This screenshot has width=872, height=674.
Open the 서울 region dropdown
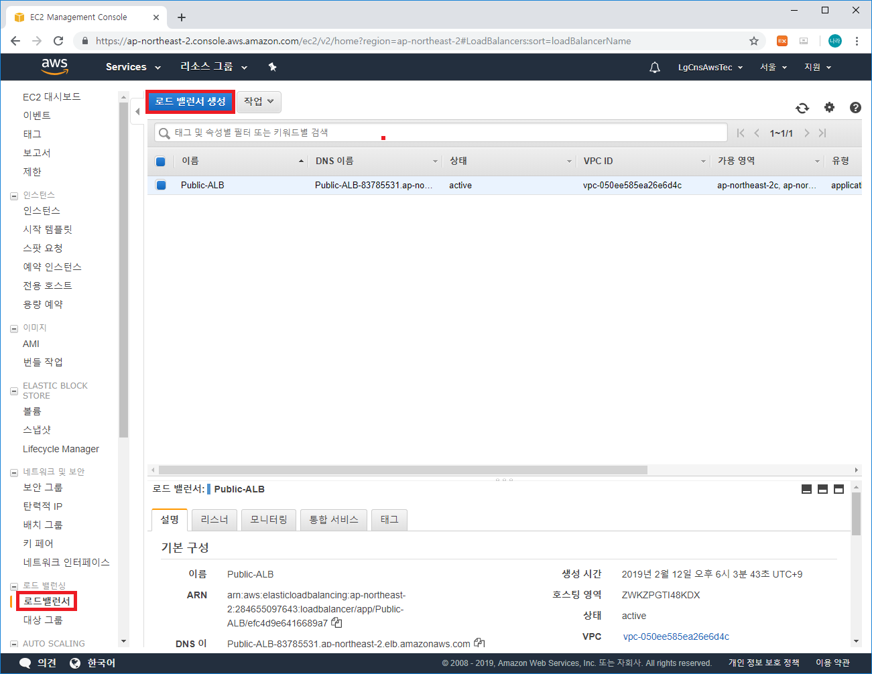[x=773, y=67]
